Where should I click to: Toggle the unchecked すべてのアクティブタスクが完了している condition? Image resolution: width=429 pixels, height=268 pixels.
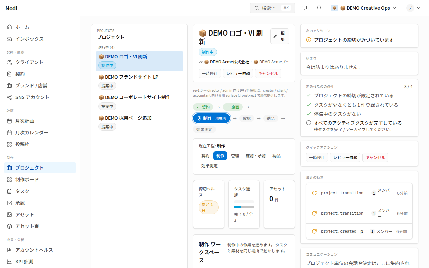[x=309, y=123]
